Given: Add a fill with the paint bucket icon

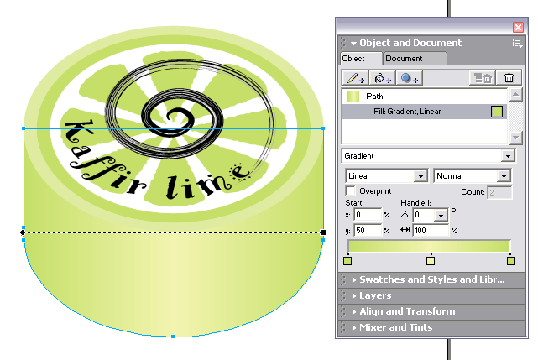Looking at the screenshot, I should click(x=382, y=78).
